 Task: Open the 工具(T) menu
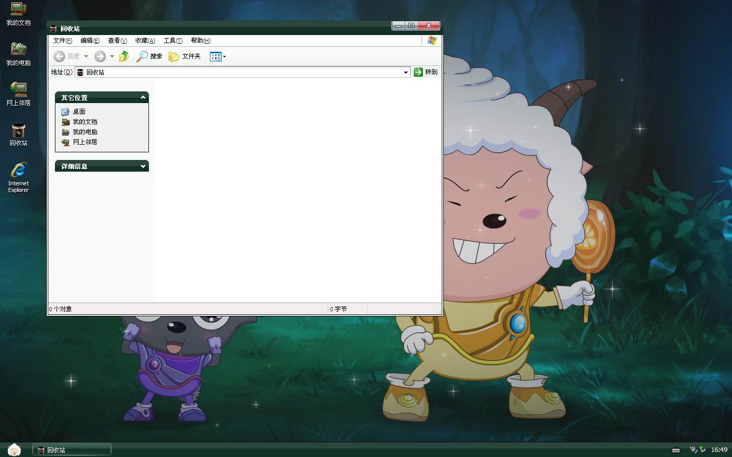tap(173, 41)
